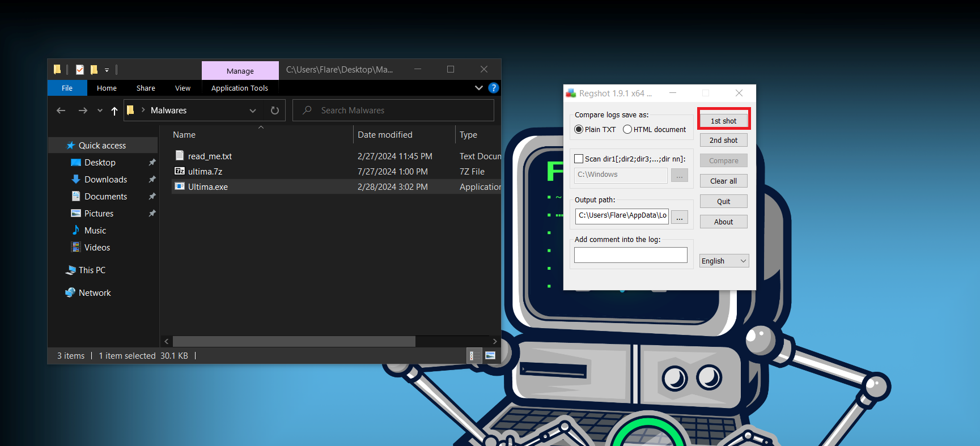Viewport: 980px width, 446px height.
Task: Expand the Malwares breadcrumb chevron
Action: coord(143,110)
